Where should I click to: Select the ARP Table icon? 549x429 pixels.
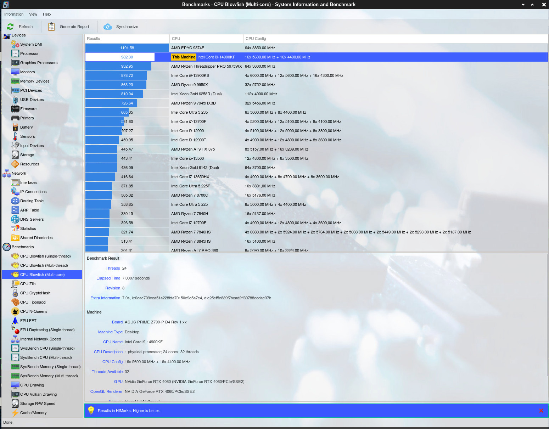pos(15,210)
